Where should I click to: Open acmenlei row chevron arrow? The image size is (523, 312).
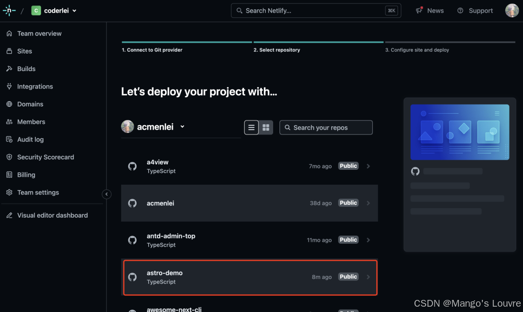tap(368, 203)
